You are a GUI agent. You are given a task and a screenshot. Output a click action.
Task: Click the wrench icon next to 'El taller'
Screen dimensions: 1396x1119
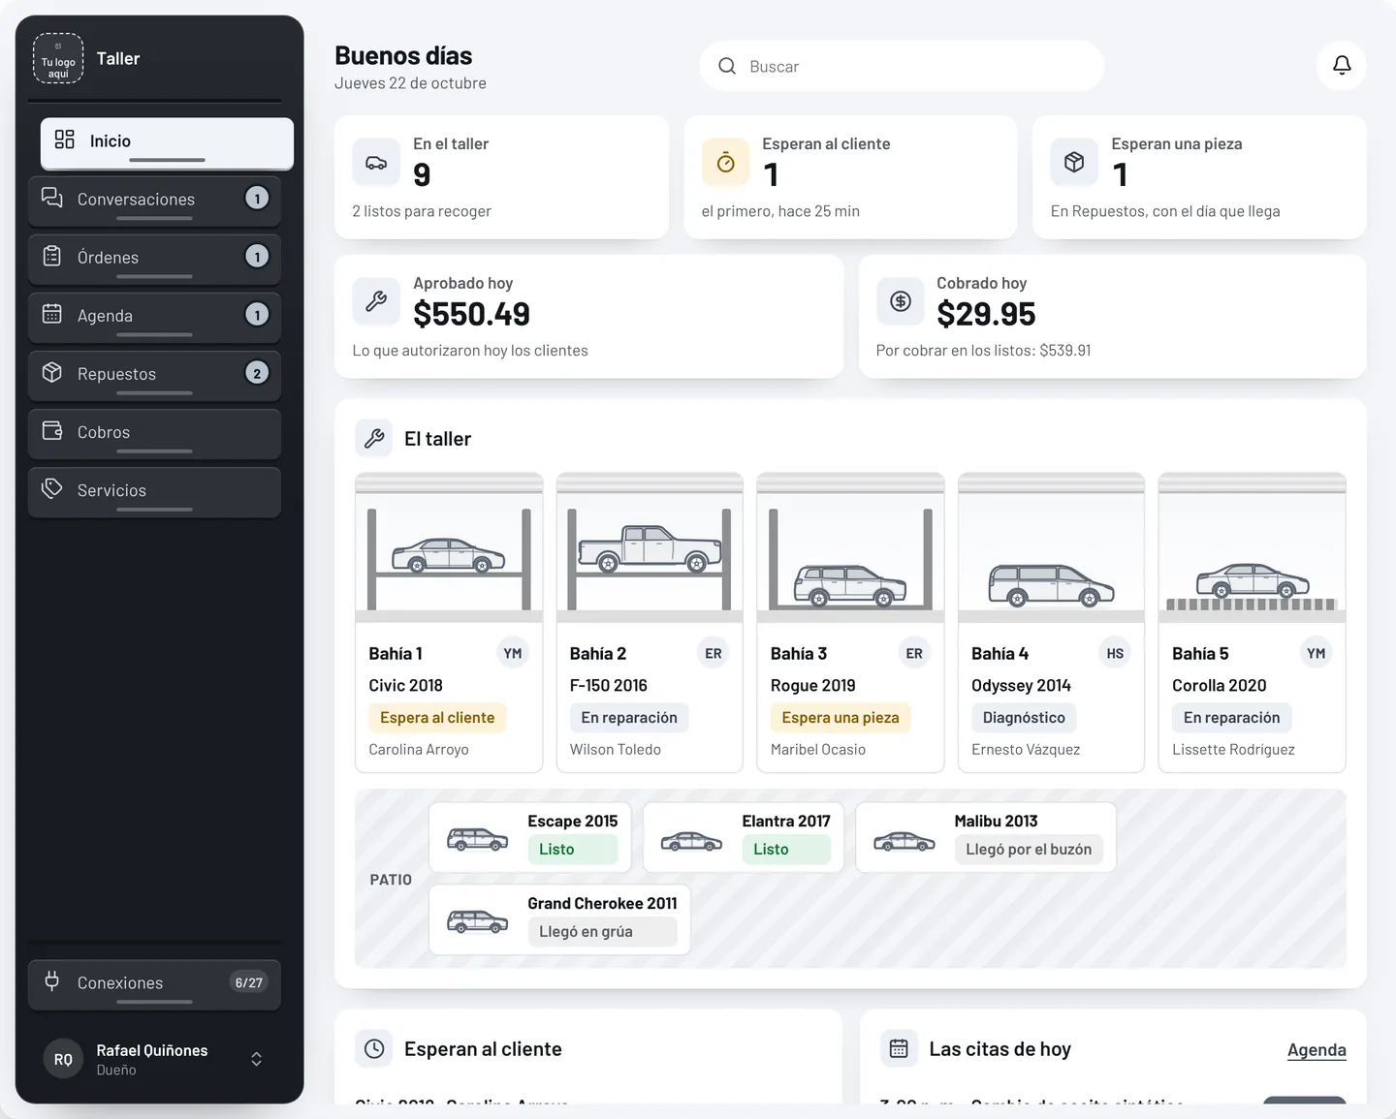[374, 439]
